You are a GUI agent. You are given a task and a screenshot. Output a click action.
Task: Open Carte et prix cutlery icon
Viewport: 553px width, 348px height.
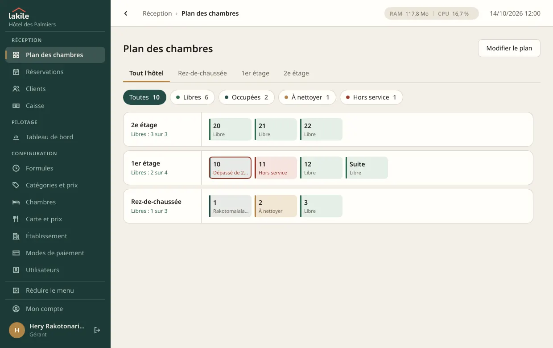[16, 219]
